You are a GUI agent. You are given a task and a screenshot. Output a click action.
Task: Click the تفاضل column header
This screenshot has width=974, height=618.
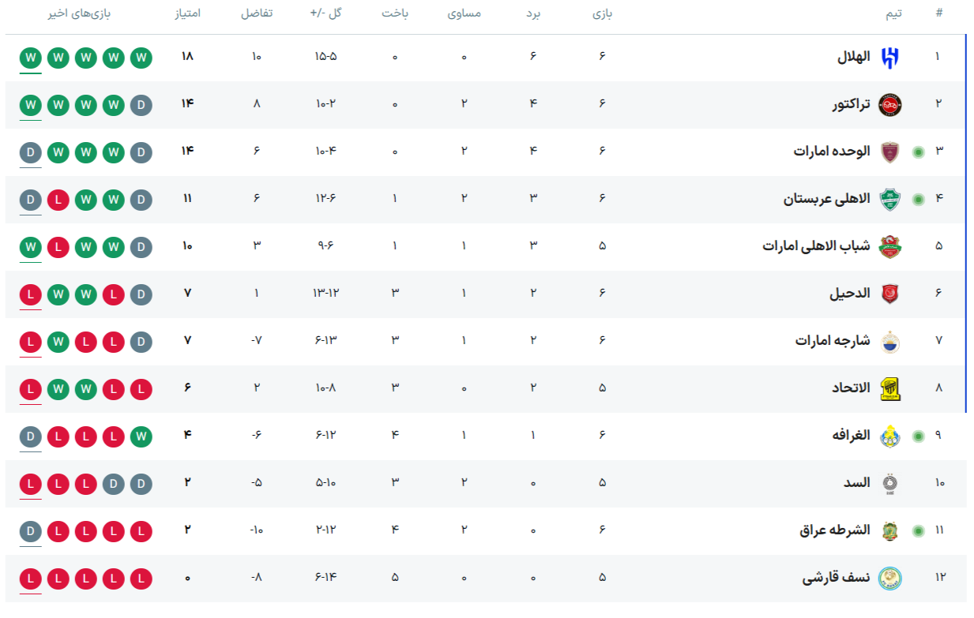tap(257, 13)
